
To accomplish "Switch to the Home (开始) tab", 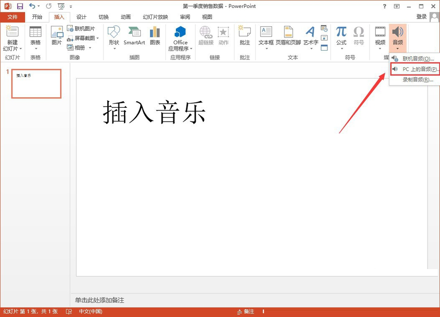I will pos(37,17).
